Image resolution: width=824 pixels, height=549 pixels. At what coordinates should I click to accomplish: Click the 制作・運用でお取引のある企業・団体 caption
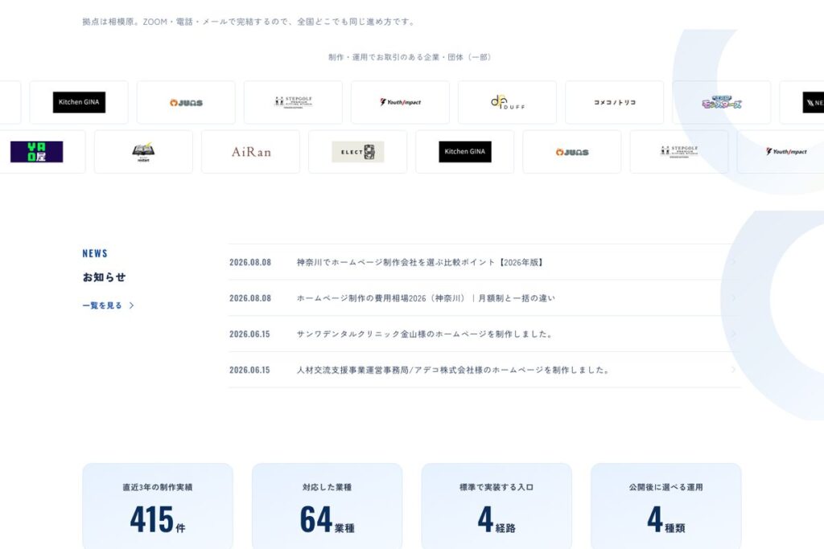(410, 57)
